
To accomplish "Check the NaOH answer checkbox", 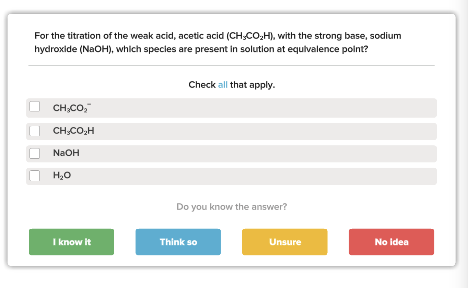I will 35,154.
